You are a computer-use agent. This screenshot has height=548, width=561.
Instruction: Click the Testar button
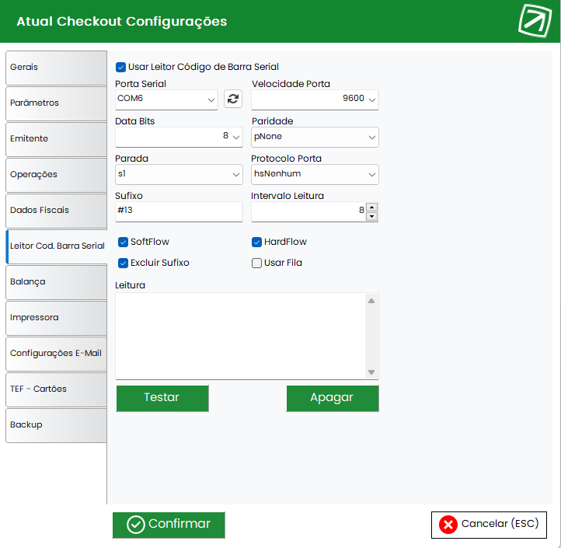coord(162,398)
